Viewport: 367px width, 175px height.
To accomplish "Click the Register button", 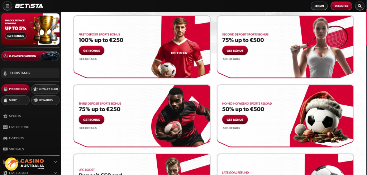I will 341,6.
